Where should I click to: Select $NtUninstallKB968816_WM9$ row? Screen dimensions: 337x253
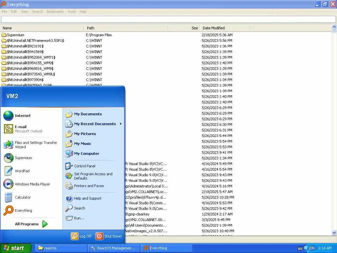[166, 69]
